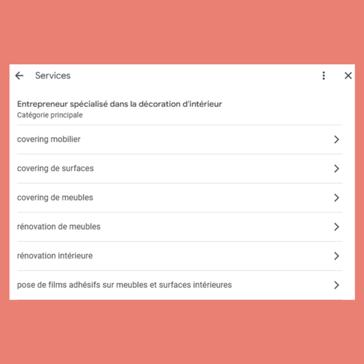Expand 'covering de surfaces' using the arrow
Screen dimensions: 364x364
point(336,168)
